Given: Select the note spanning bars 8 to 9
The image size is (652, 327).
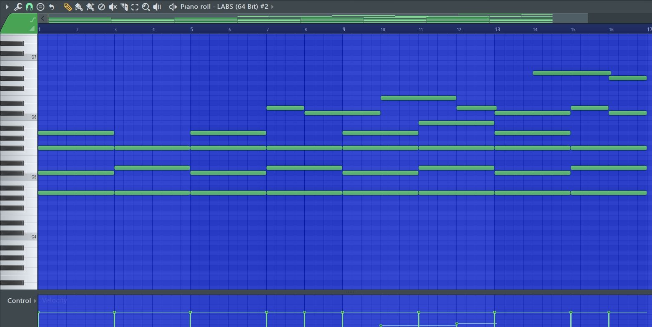Looking at the screenshot, I should pos(342,113).
